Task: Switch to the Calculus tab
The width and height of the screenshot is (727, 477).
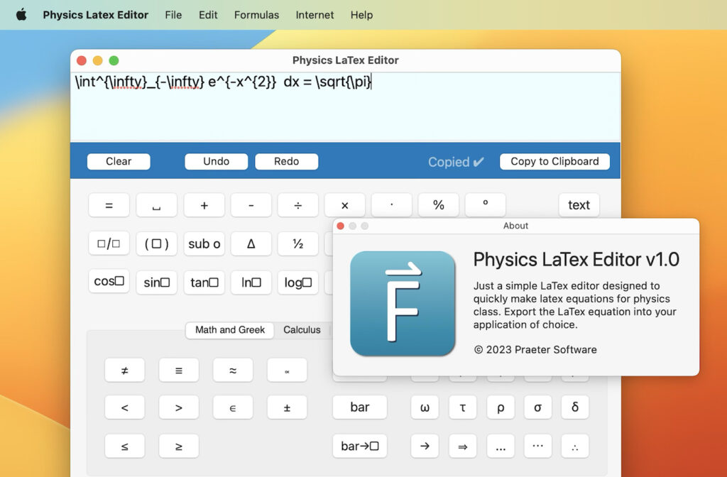Action: pyautogui.click(x=302, y=329)
